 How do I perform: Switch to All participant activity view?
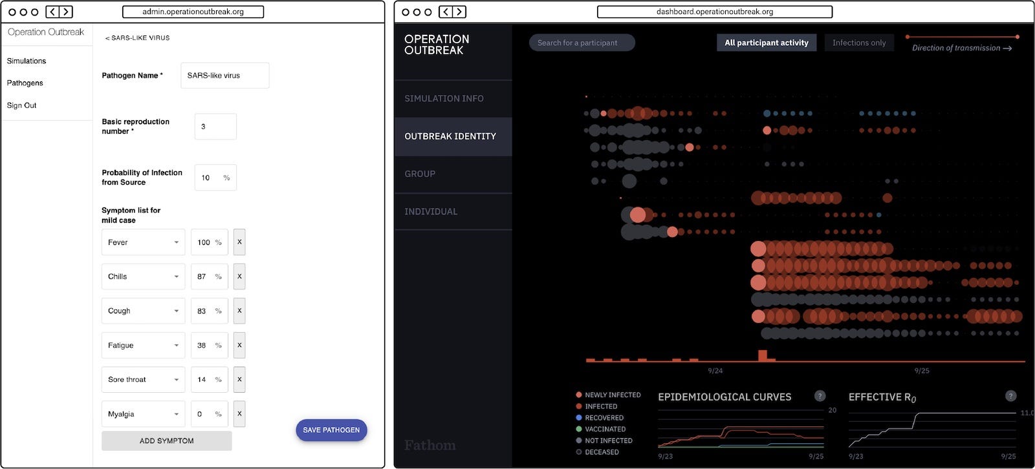pyautogui.click(x=767, y=43)
